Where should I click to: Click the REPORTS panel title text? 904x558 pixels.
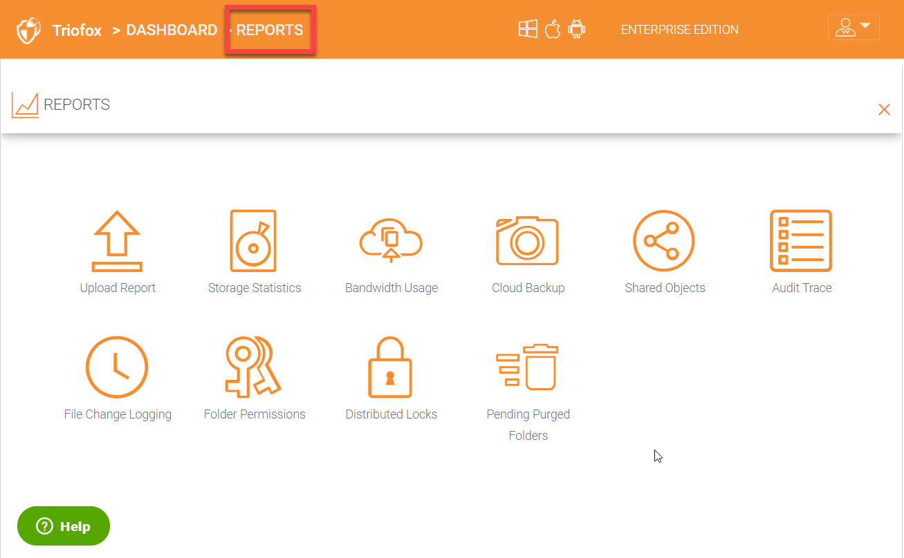[77, 105]
